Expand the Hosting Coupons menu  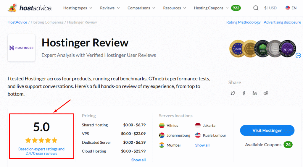point(211,8)
